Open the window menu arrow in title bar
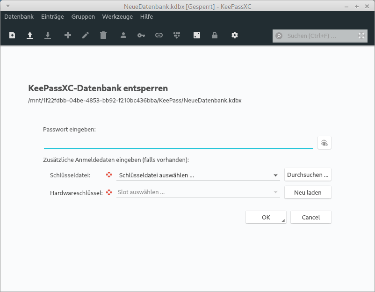The height and width of the screenshot is (292, 375). click(x=7, y=6)
